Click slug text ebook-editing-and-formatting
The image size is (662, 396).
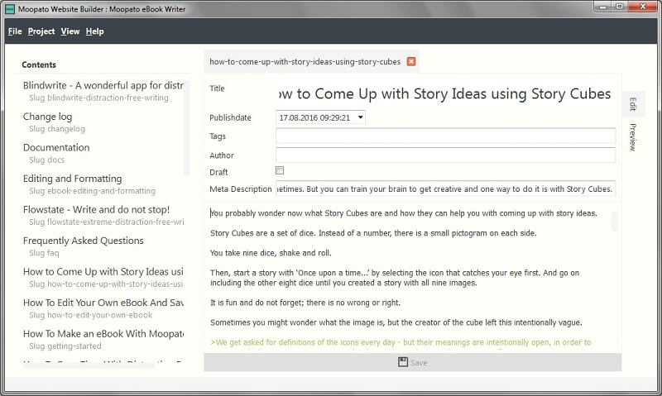[x=101, y=191]
